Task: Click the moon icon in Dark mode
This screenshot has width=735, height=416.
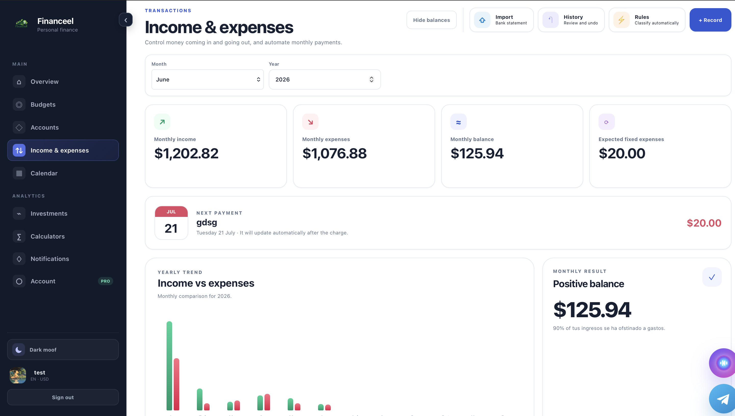Action: (x=19, y=350)
